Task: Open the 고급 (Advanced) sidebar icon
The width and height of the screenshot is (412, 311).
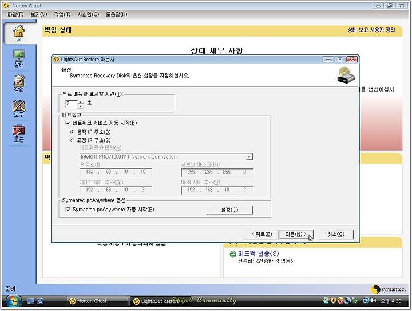Action: pyautogui.click(x=19, y=133)
